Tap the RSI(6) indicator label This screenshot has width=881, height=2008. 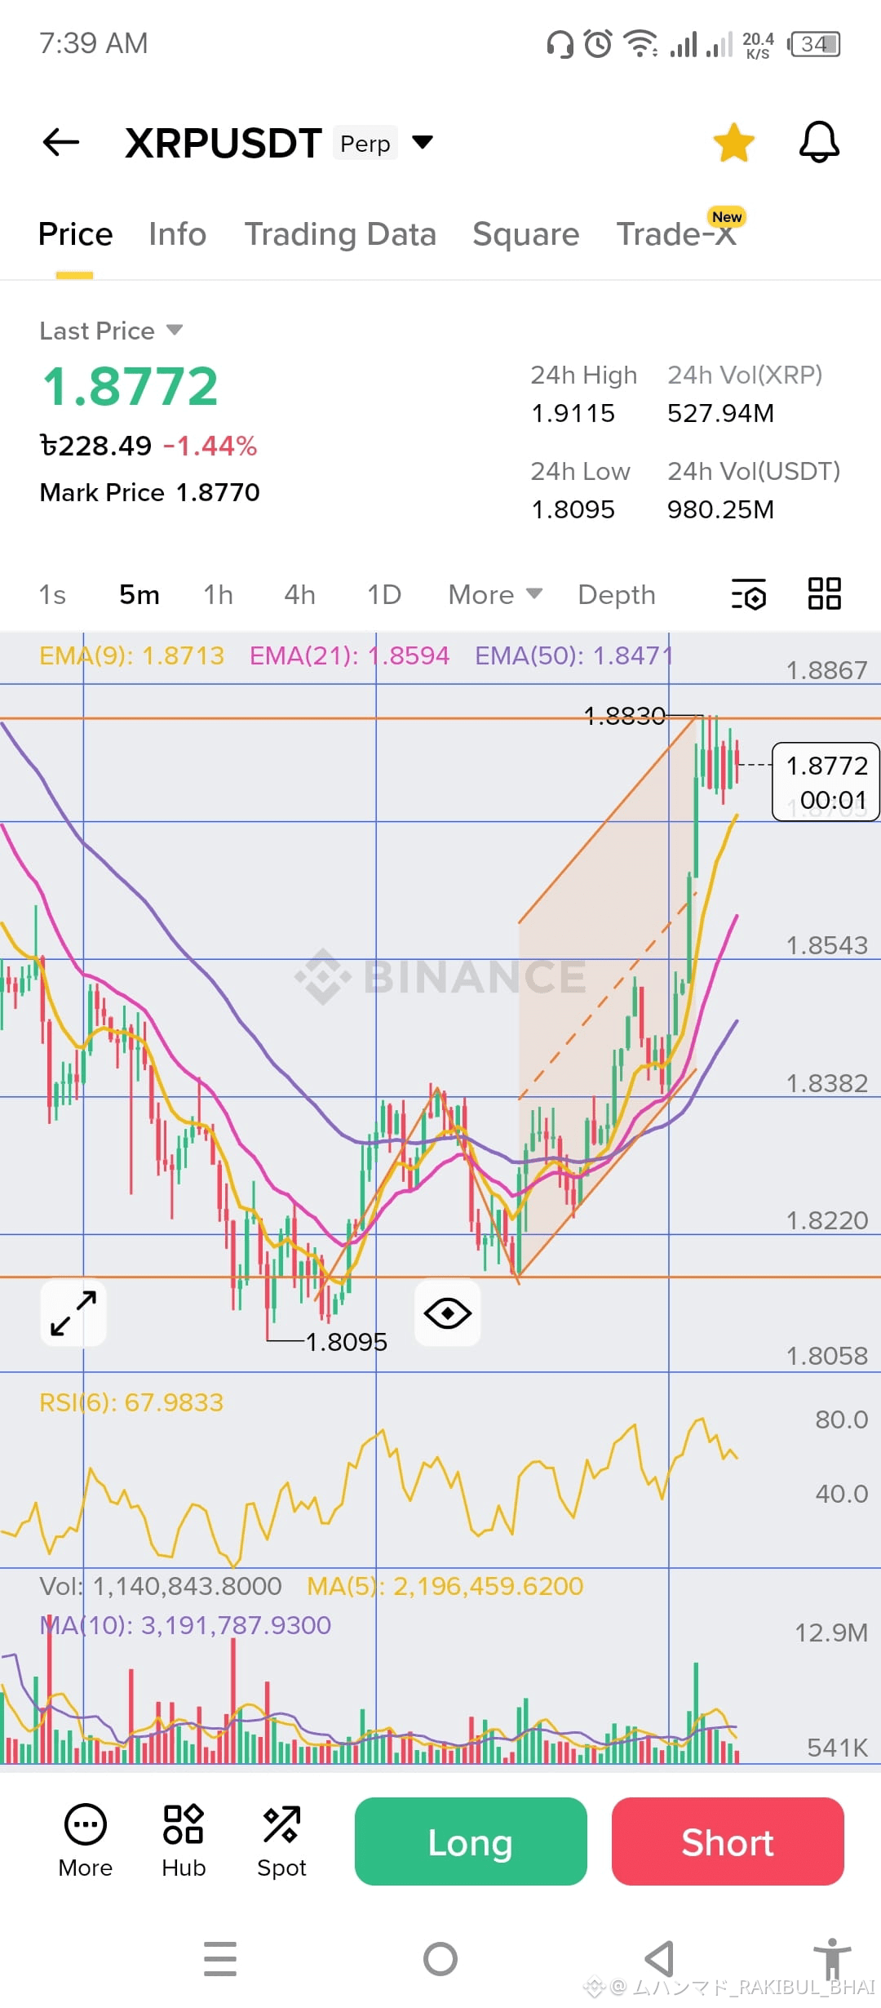point(131,1402)
